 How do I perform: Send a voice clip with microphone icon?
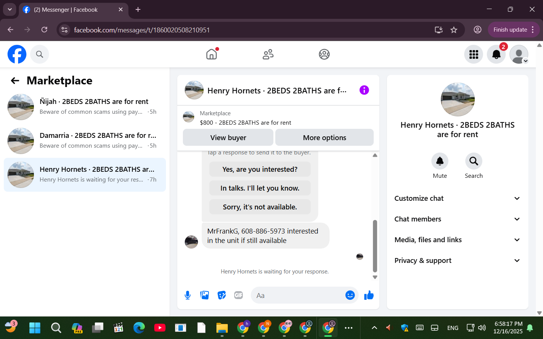click(x=188, y=295)
